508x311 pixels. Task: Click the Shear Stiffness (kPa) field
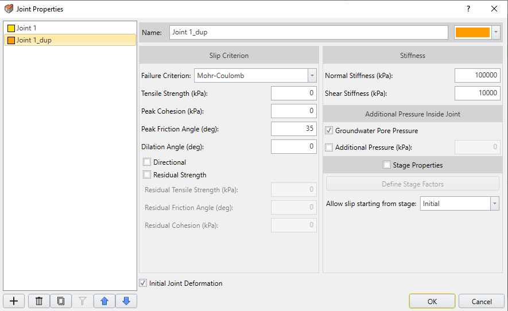tap(477, 94)
